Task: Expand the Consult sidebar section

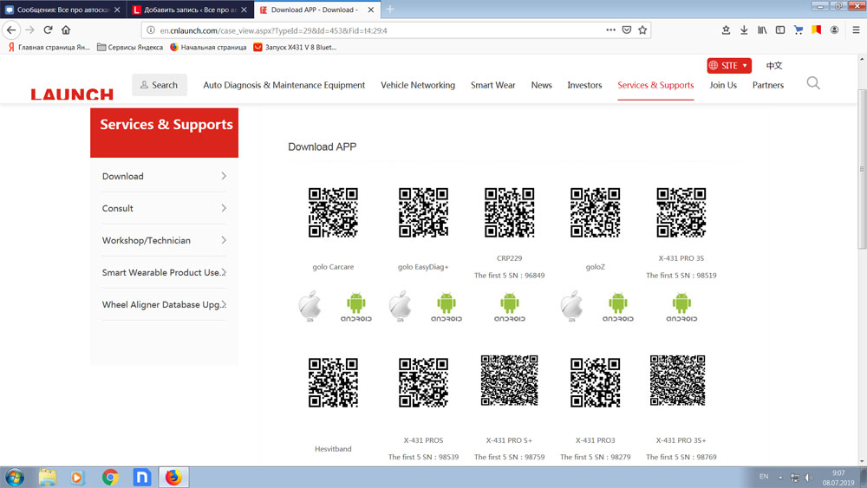Action: 164,208
